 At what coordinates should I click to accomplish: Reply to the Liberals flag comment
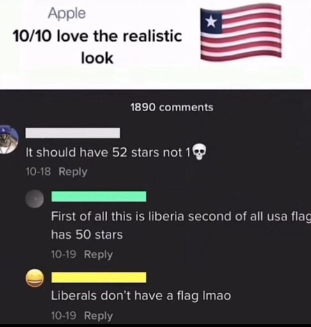click(98, 316)
